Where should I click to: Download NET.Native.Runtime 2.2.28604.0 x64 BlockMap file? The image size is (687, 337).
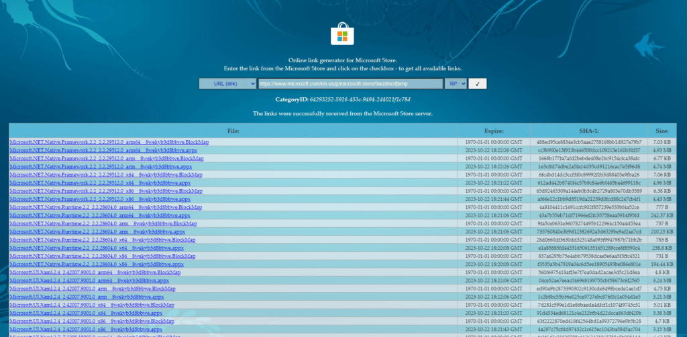point(103,240)
